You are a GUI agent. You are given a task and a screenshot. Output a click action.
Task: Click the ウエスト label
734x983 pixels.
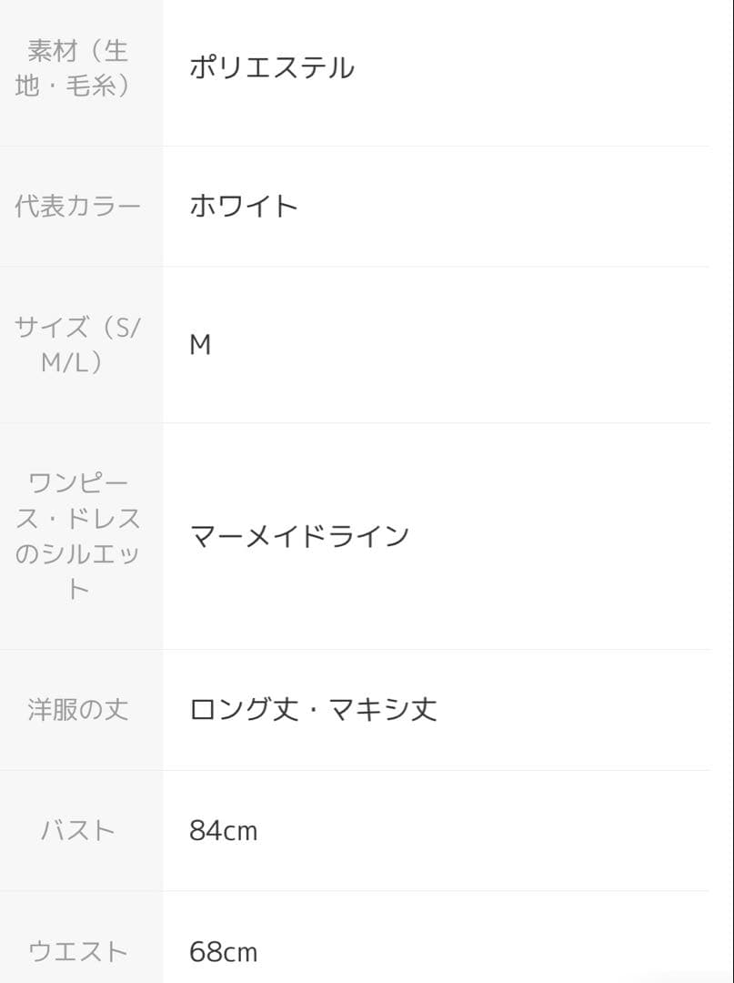[x=78, y=952]
